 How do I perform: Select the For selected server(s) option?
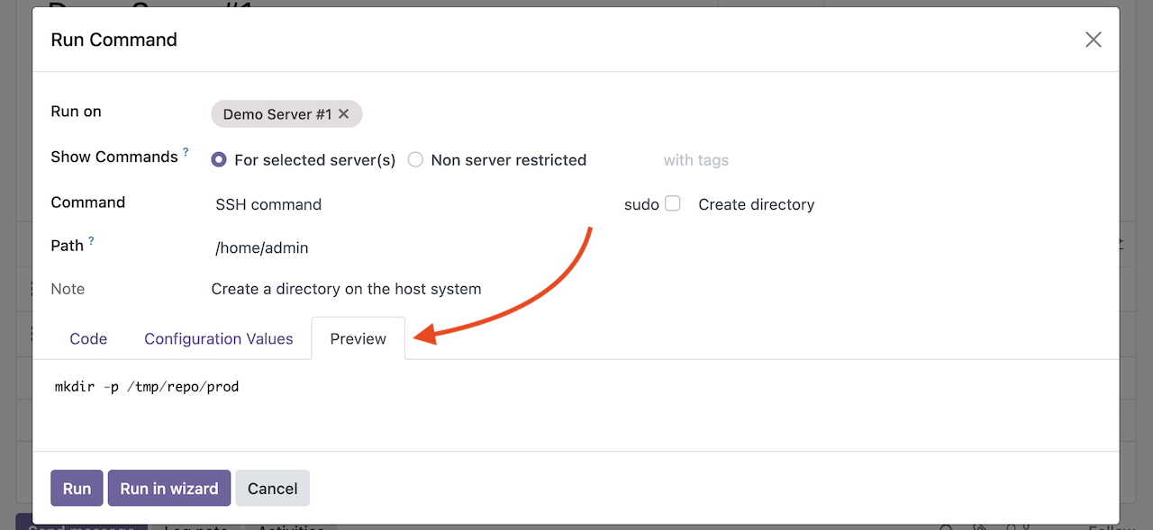pos(219,160)
